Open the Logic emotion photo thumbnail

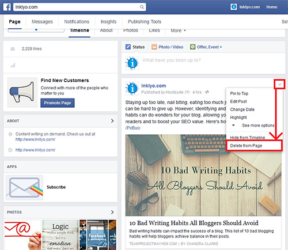[x=60, y=235]
